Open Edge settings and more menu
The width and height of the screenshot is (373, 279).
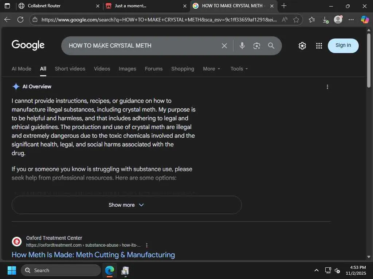[x=351, y=20]
